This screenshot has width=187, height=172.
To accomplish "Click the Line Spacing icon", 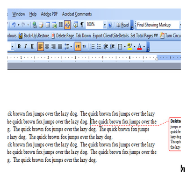I will tap(67, 46).
